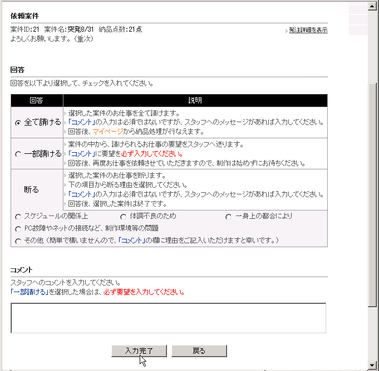This screenshot has height=371, width=379.
Task: Click the blue 「一部請ける」 link above the comment box
Action: 27,292
